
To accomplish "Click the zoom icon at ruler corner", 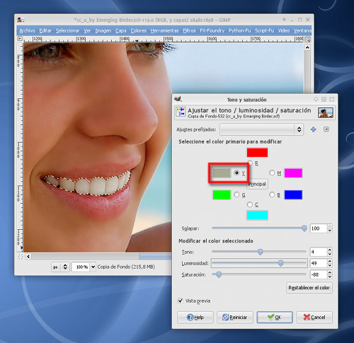I will (x=308, y=40).
